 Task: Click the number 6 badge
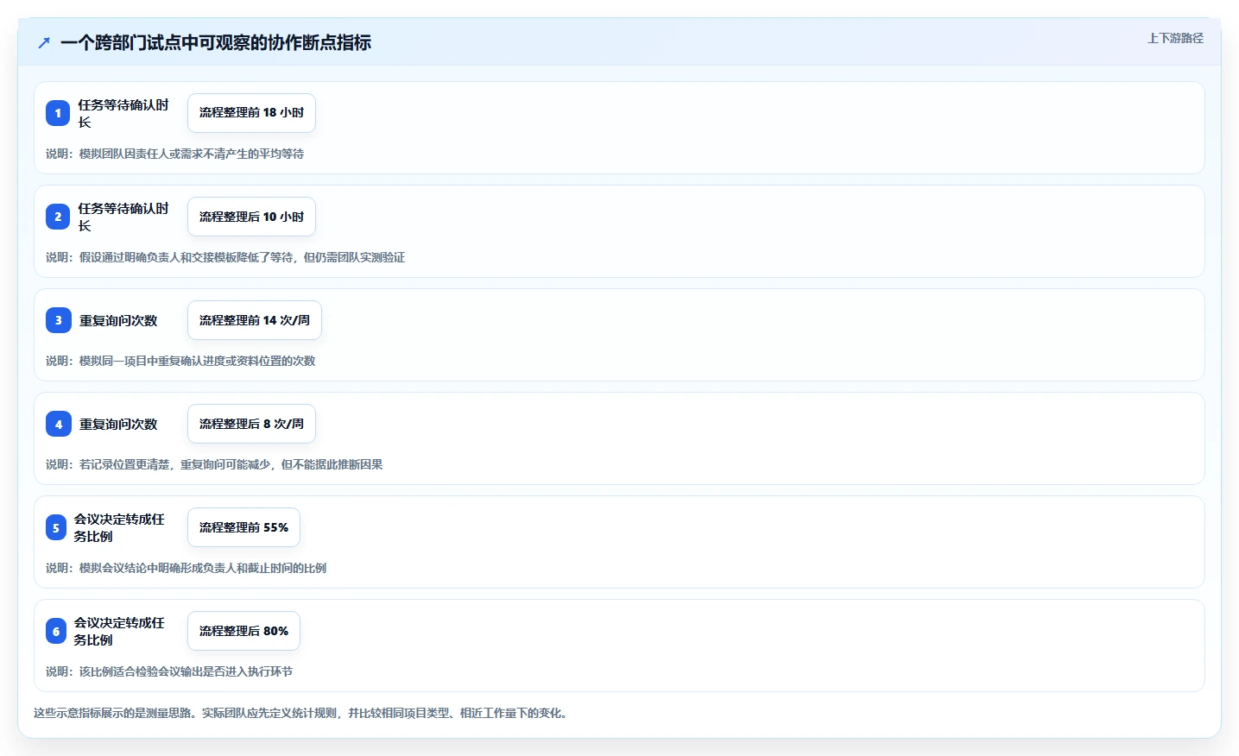point(56,631)
